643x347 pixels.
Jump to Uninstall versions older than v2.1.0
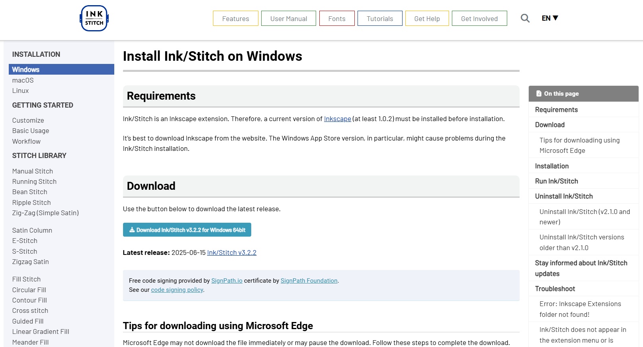pos(582,242)
